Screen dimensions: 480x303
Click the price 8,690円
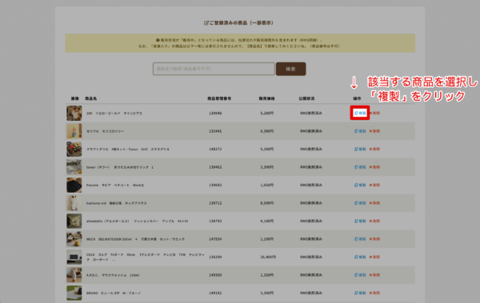coord(267,203)
